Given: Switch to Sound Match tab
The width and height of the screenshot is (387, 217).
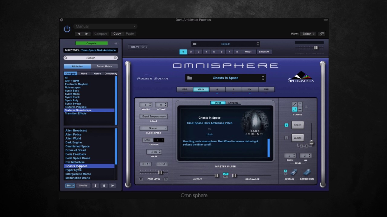Looking at the screenshot, I should (104, 66).
